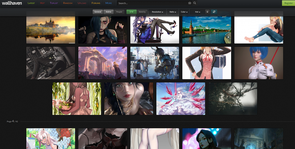Refresh results with the reload icon
The width and height of the screenshot is (295, 149).
[214, 11]
